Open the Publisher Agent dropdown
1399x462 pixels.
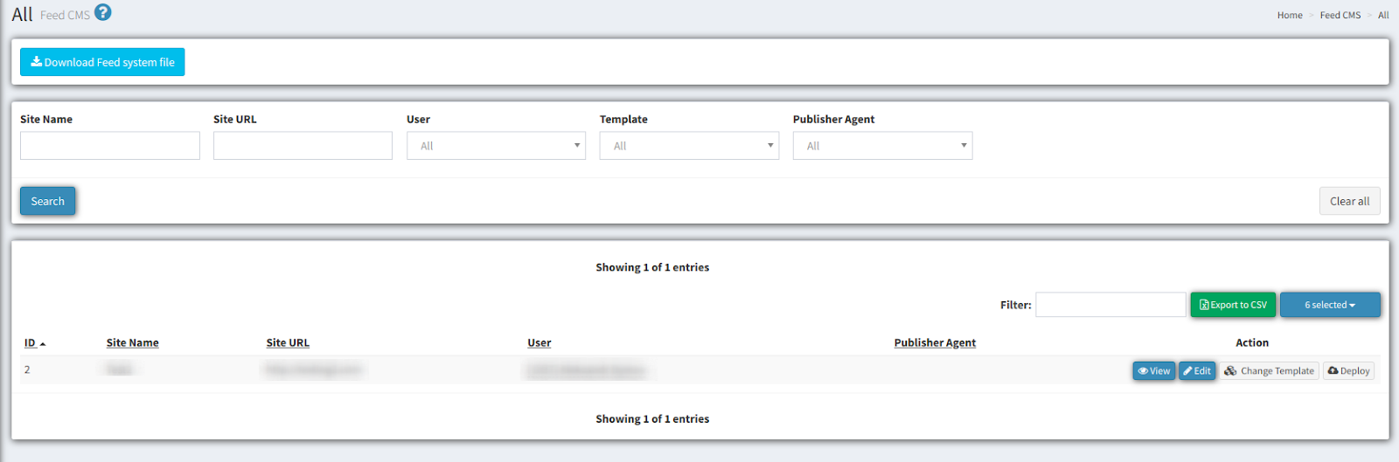[882, 146]
